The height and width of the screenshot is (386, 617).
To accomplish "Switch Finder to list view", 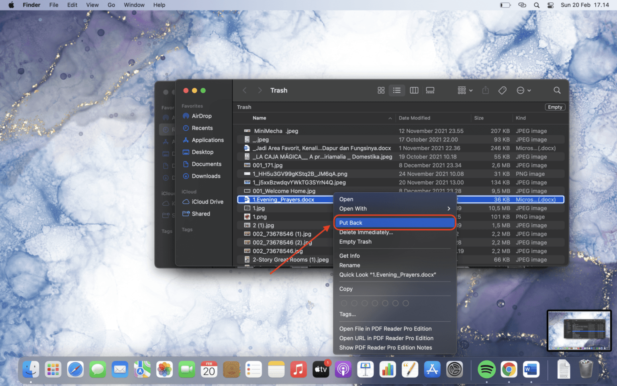I will [x=397, y=90].
